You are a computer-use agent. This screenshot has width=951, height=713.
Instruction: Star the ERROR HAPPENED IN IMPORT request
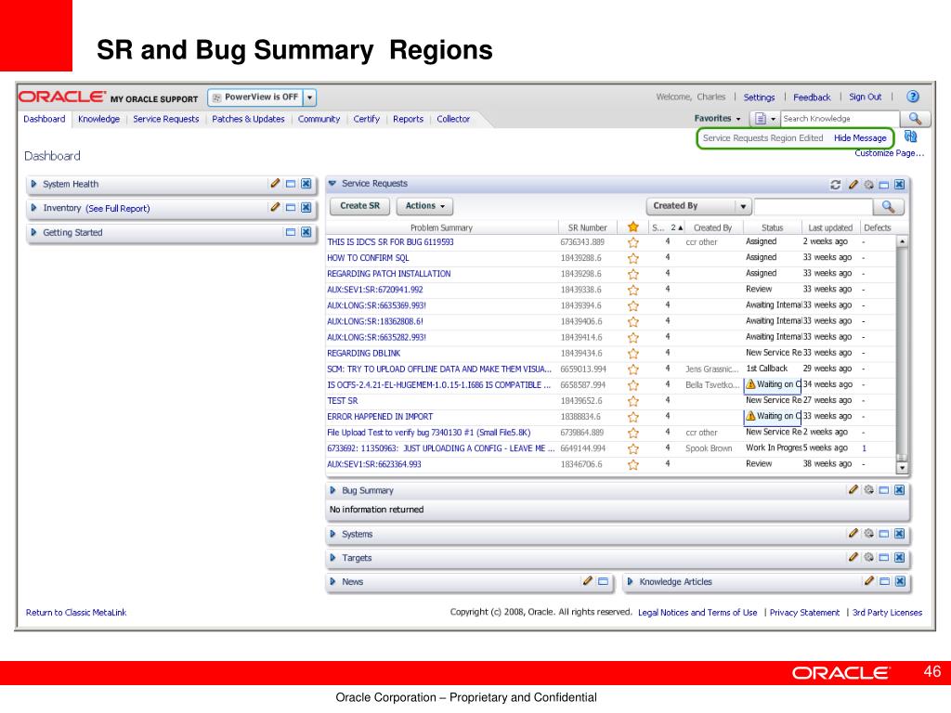point(633,417)
